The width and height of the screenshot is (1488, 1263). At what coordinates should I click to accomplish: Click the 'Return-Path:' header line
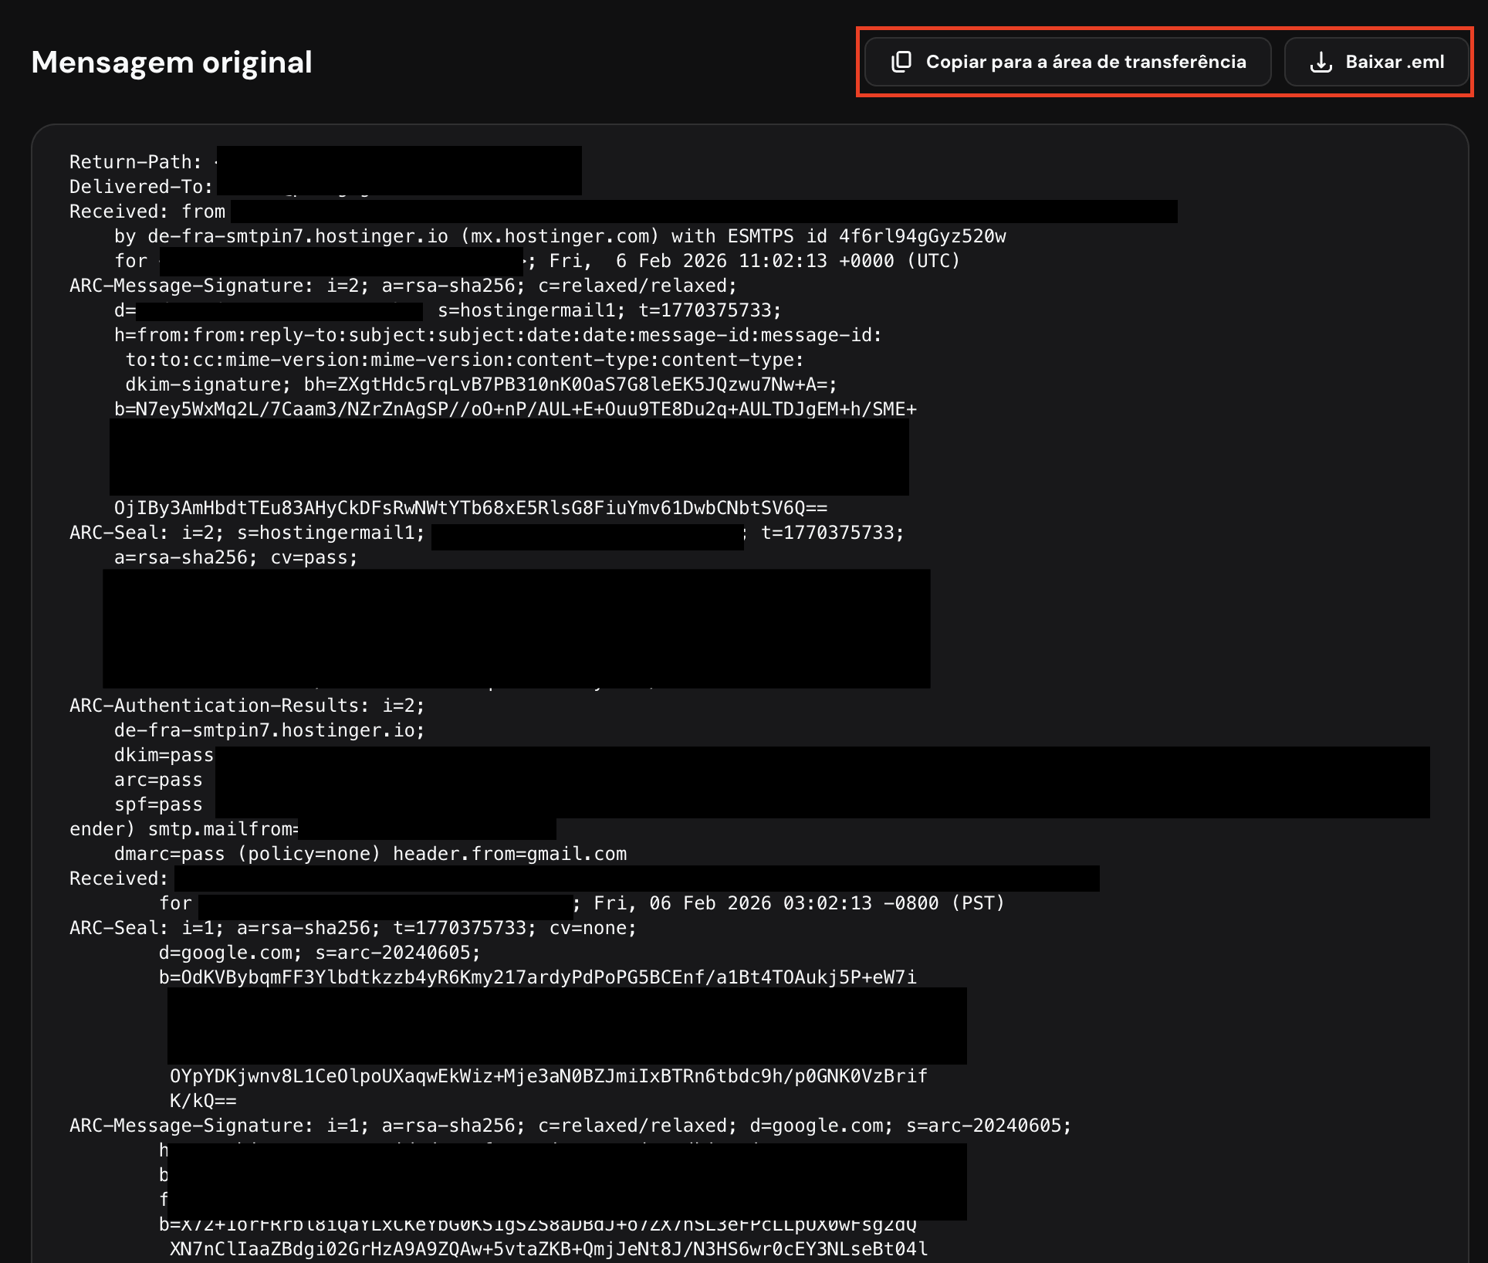[135, 162]
